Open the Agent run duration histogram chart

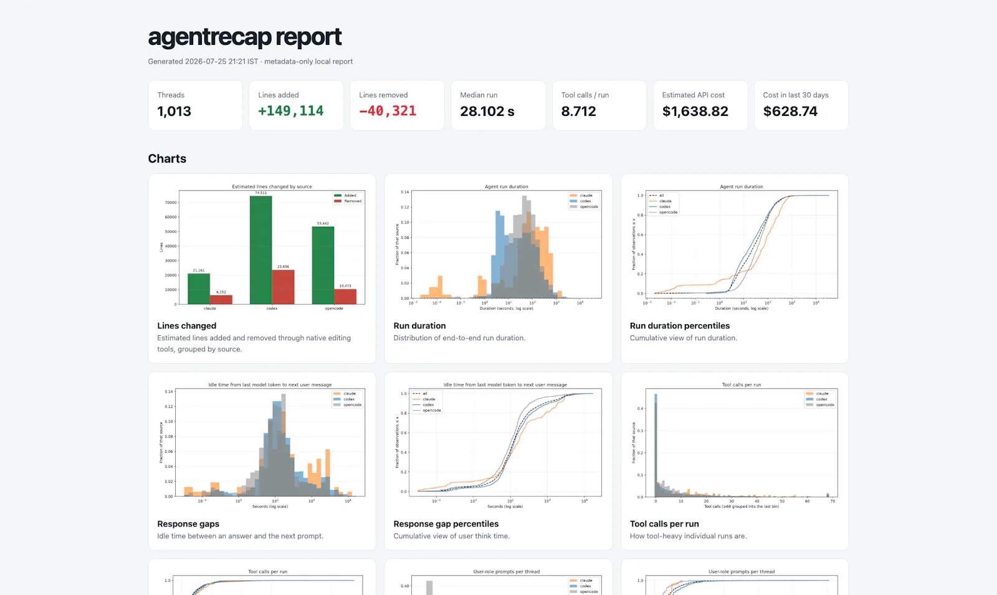(x=499, y=247)
